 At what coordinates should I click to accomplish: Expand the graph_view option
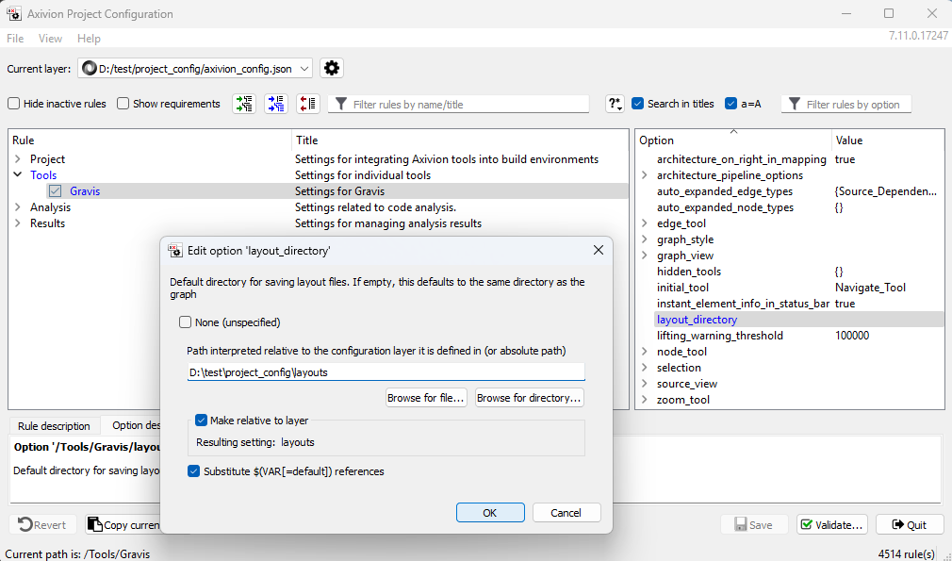[x=644, y=255]
